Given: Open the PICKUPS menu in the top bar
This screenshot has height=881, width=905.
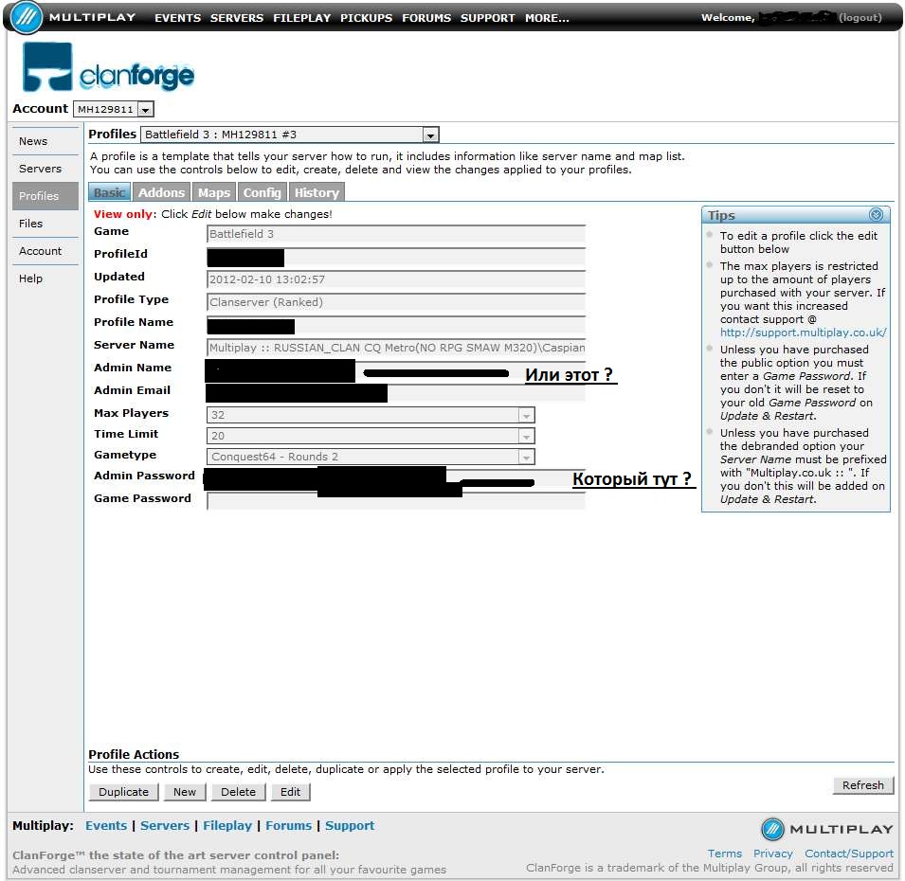Looking at the screenshot, I should point(366,18).
